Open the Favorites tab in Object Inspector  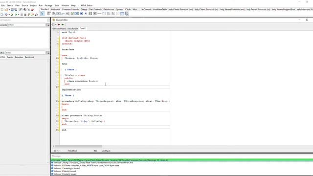point(19,57)
